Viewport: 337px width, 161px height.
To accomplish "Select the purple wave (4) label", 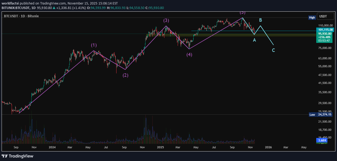I will point(189,55).
